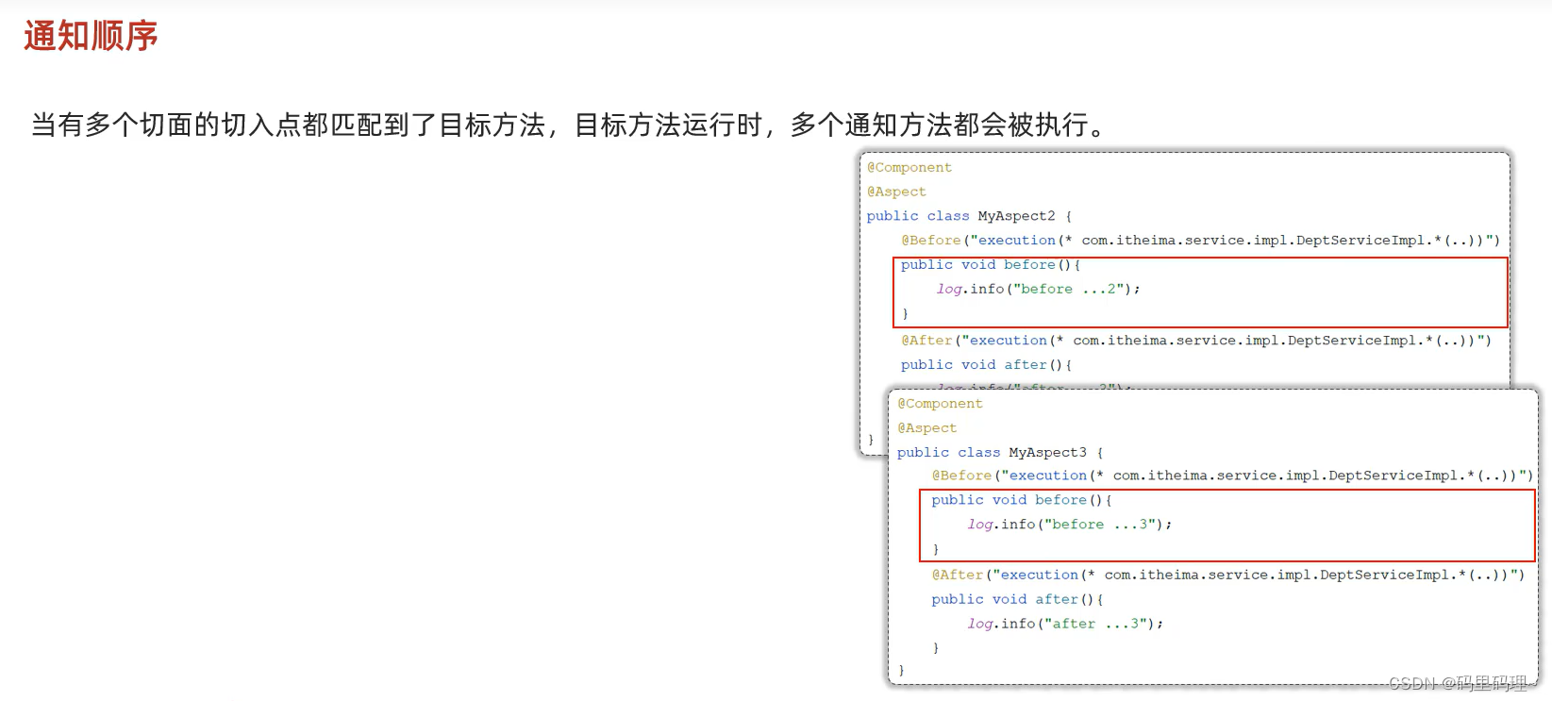The height and width of the screenshot is (701, 1552).
Task: Click log.info("after ...3") line
Action: pyautogui.click(x=1065, y=624)
